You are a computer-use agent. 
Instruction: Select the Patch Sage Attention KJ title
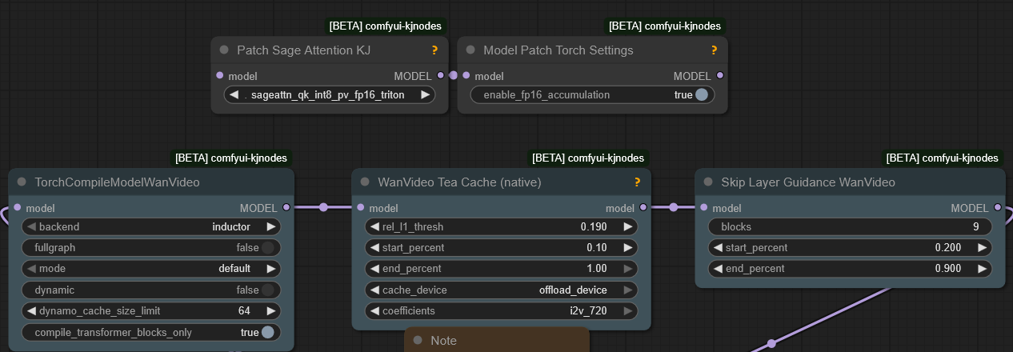pos(303,50)
